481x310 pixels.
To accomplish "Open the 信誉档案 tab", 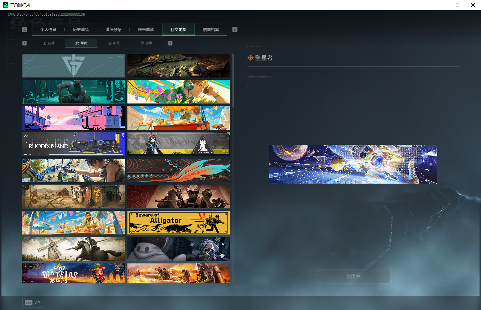I will [x=211, y=30].
